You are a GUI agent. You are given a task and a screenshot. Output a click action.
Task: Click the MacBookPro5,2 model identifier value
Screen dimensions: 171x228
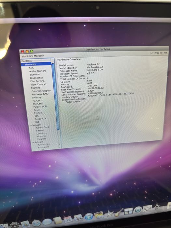[95, 67]
